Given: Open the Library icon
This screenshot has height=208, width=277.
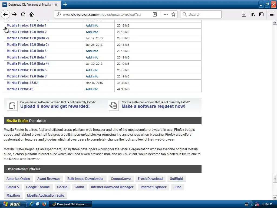Looking at the screenshot, I should (253, 14).
